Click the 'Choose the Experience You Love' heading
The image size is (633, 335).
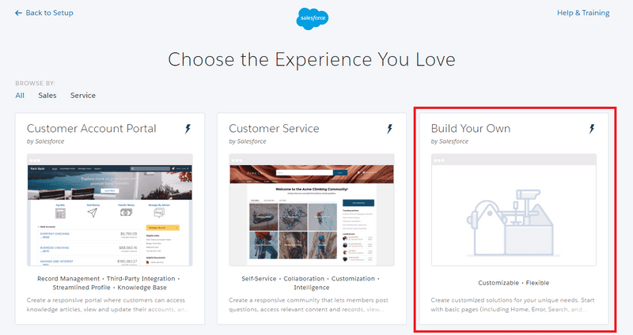point(312,60)
